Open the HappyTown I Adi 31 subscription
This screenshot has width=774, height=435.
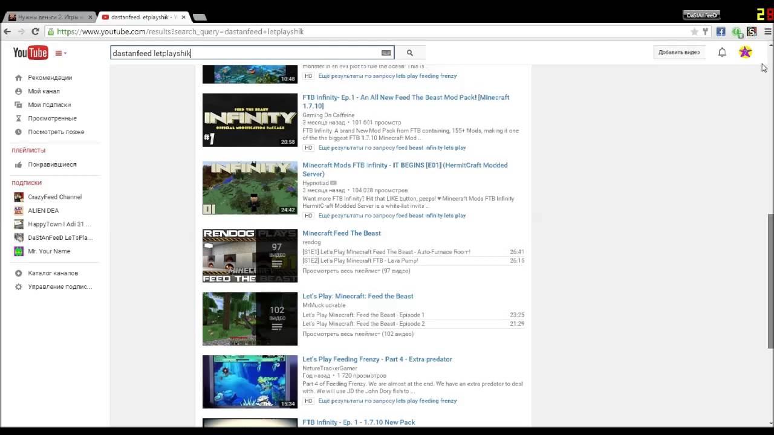pyautogui.click(x=59, y=224)
